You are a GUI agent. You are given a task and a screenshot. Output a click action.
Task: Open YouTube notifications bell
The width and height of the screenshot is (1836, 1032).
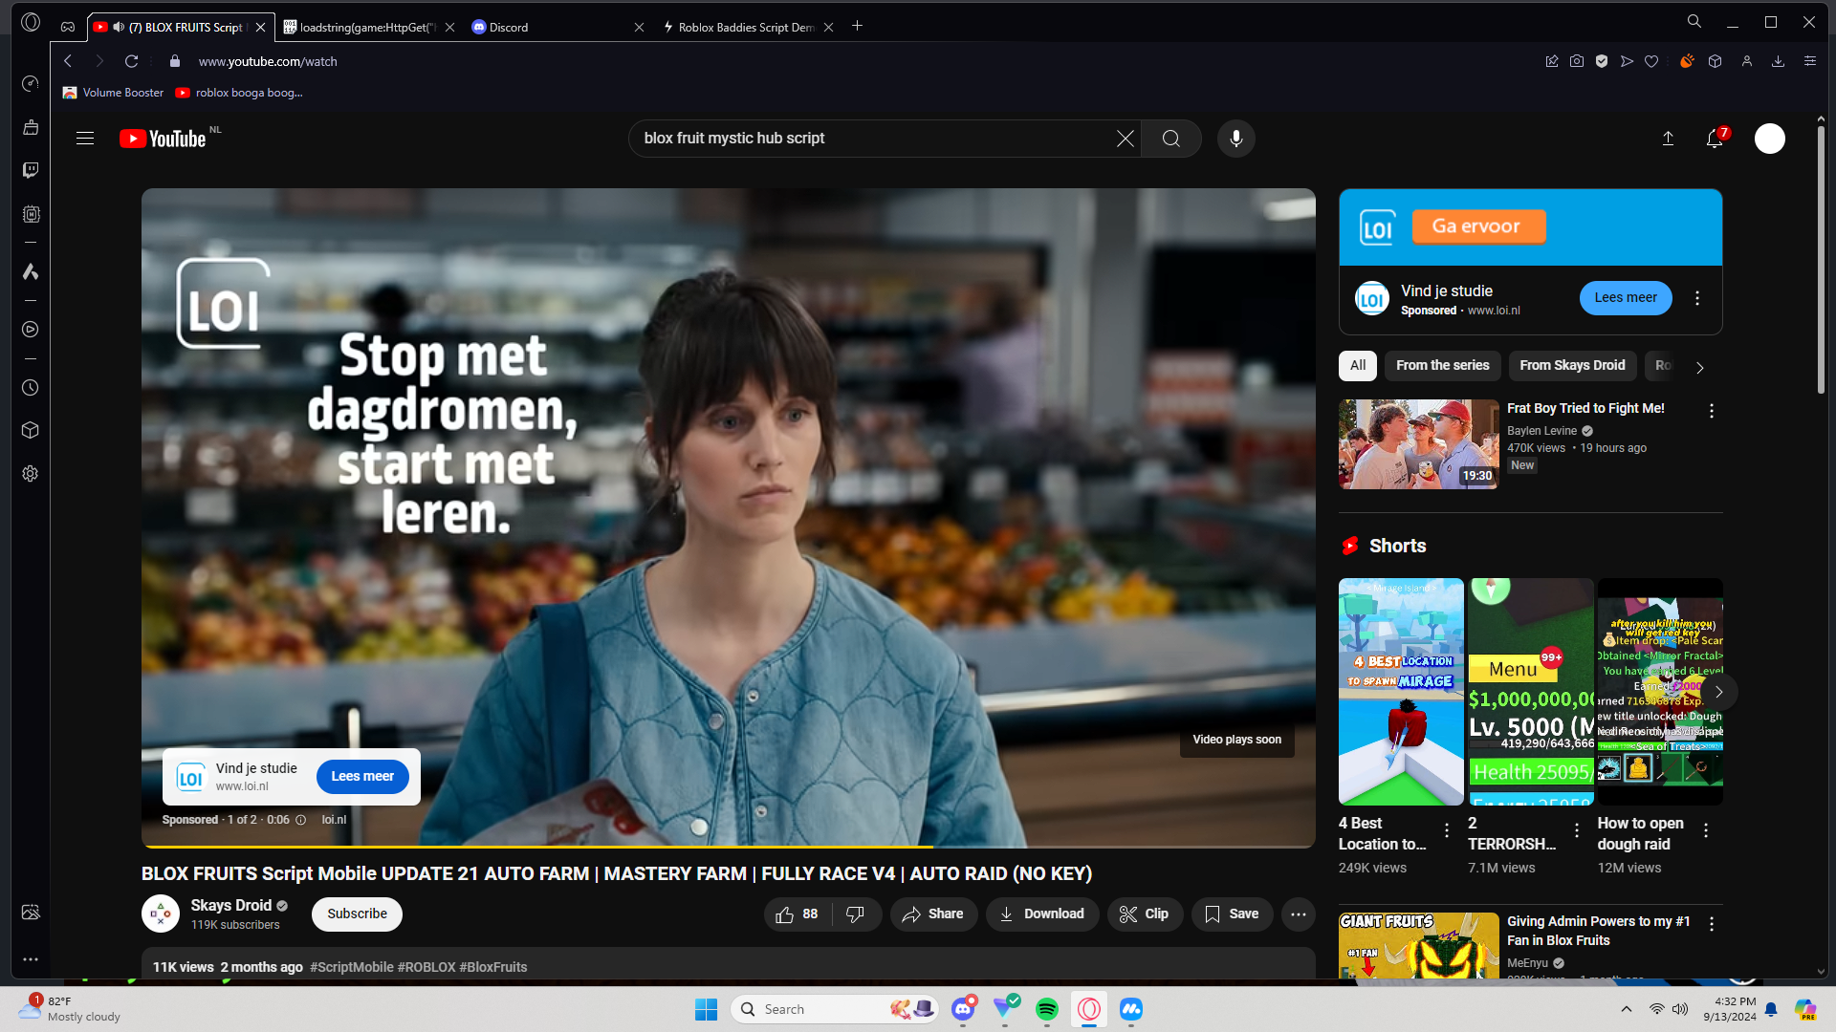click(x=1715, y=139)
